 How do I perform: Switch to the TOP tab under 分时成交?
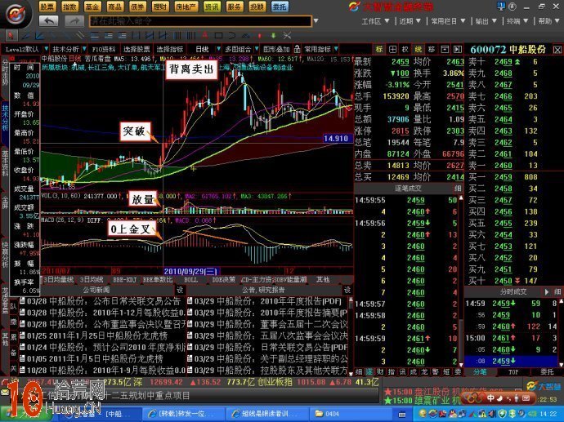coord(513,372)
